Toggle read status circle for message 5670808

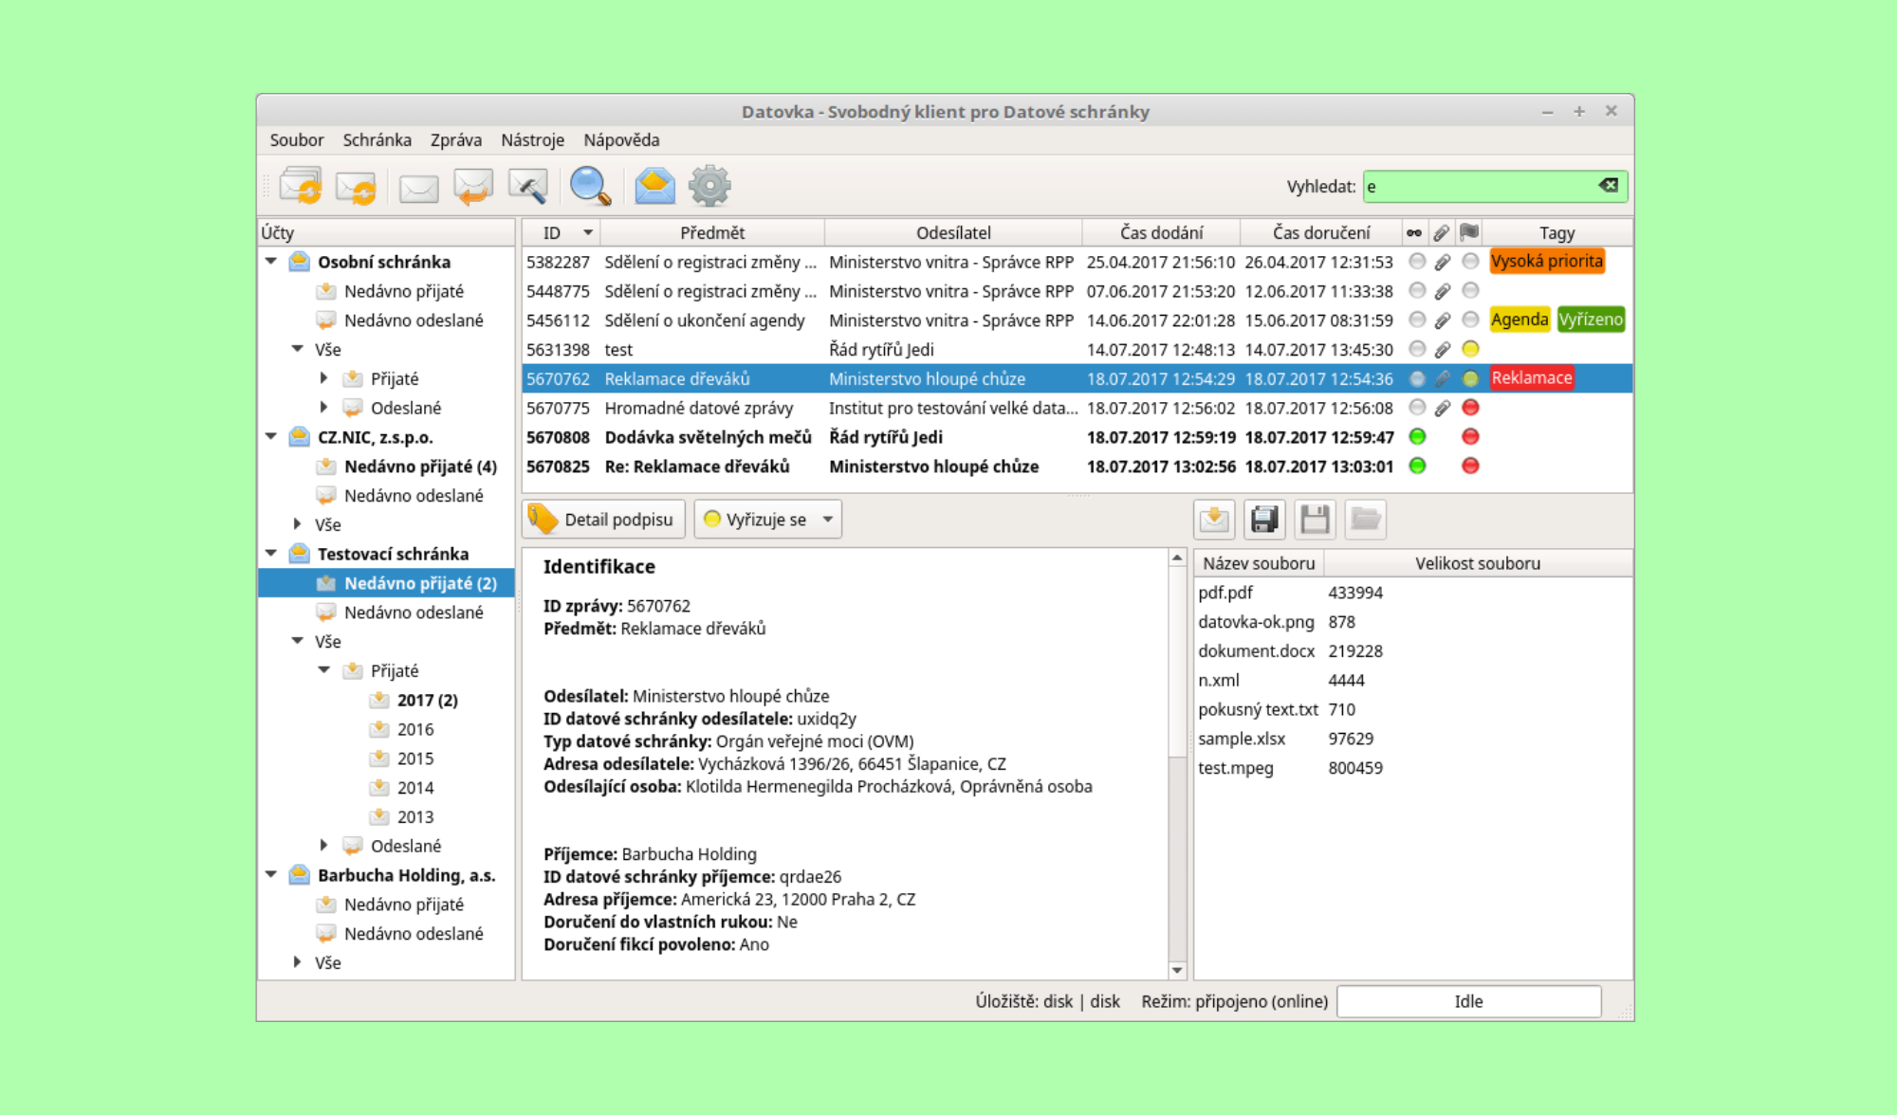pyautogui.click(x=1417, y=436)
